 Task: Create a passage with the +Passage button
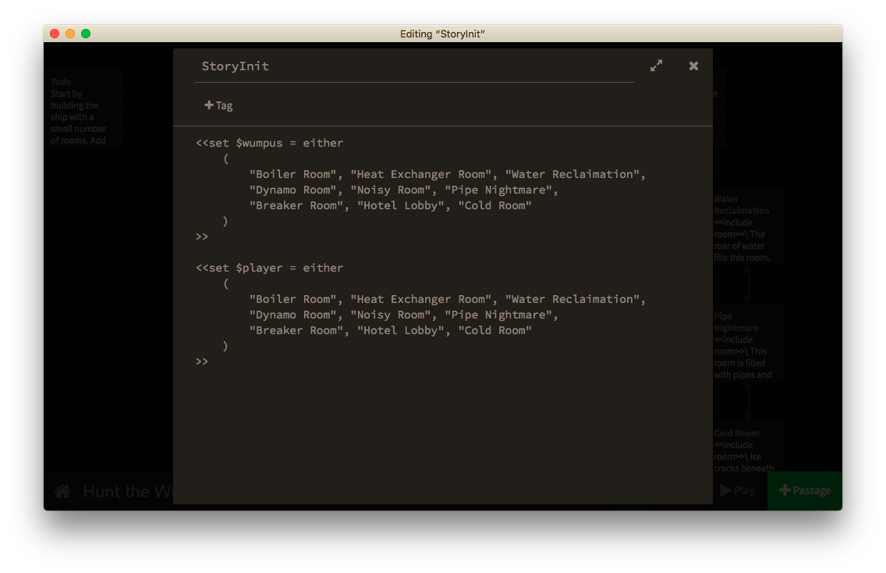click(x=804, y=490)
